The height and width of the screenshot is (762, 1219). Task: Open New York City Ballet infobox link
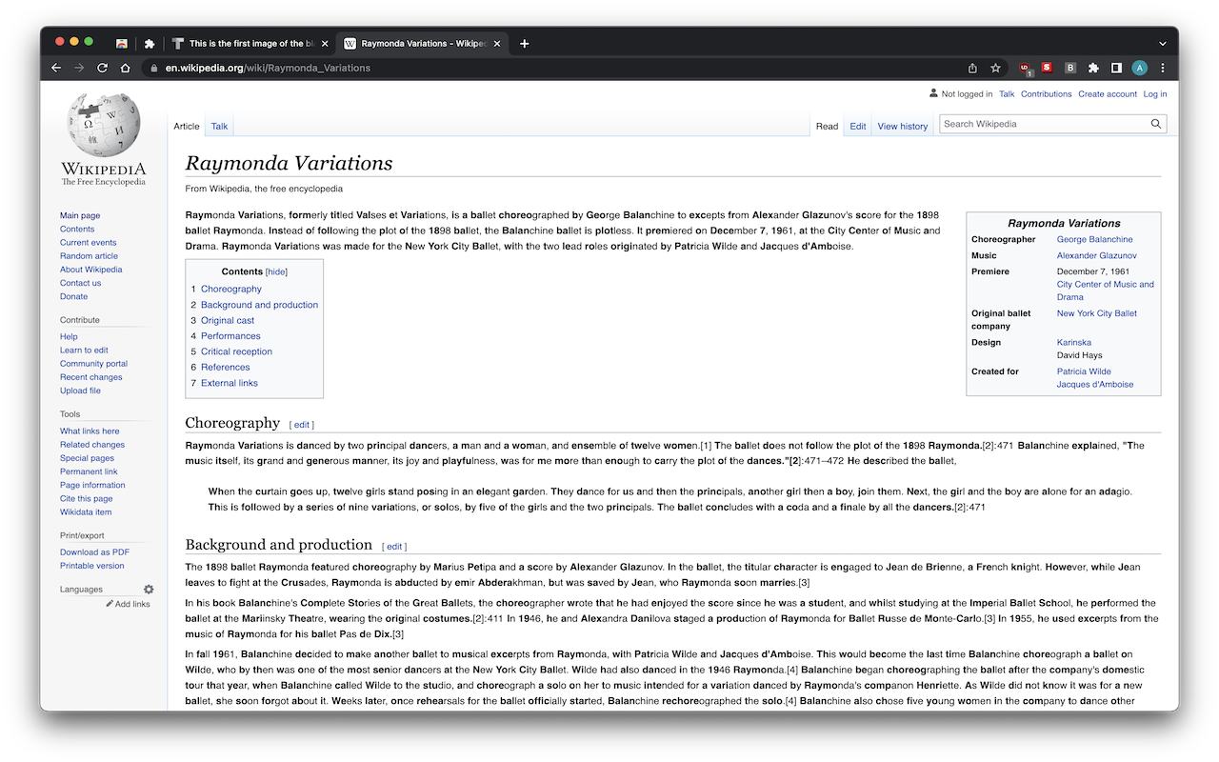point(1096,313)
